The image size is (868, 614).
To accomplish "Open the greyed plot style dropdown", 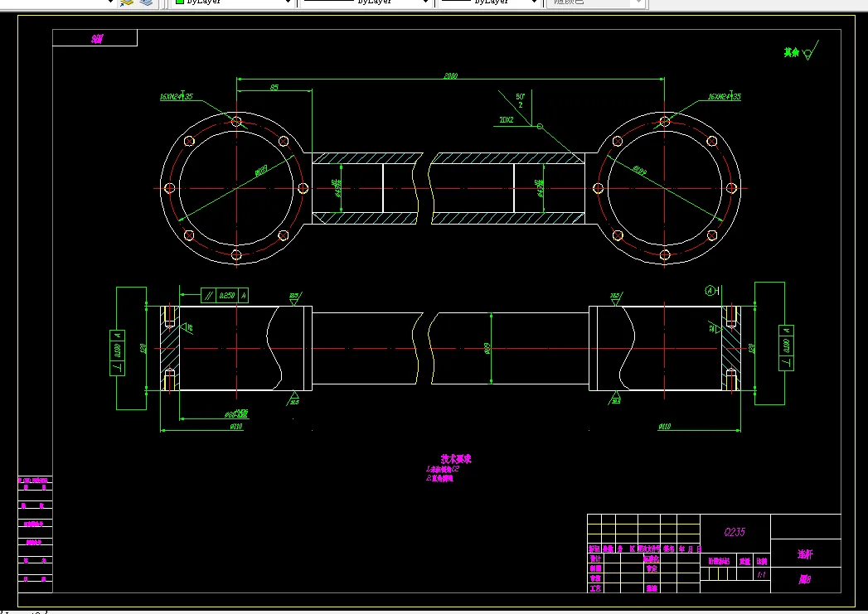I will tap(595, 2).
